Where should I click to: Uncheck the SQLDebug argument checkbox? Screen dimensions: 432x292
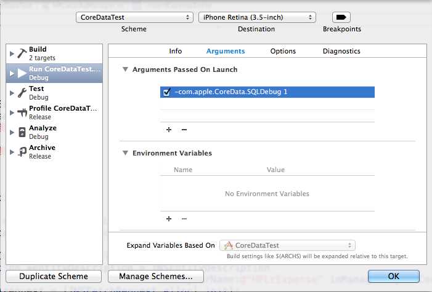(166, 92)
